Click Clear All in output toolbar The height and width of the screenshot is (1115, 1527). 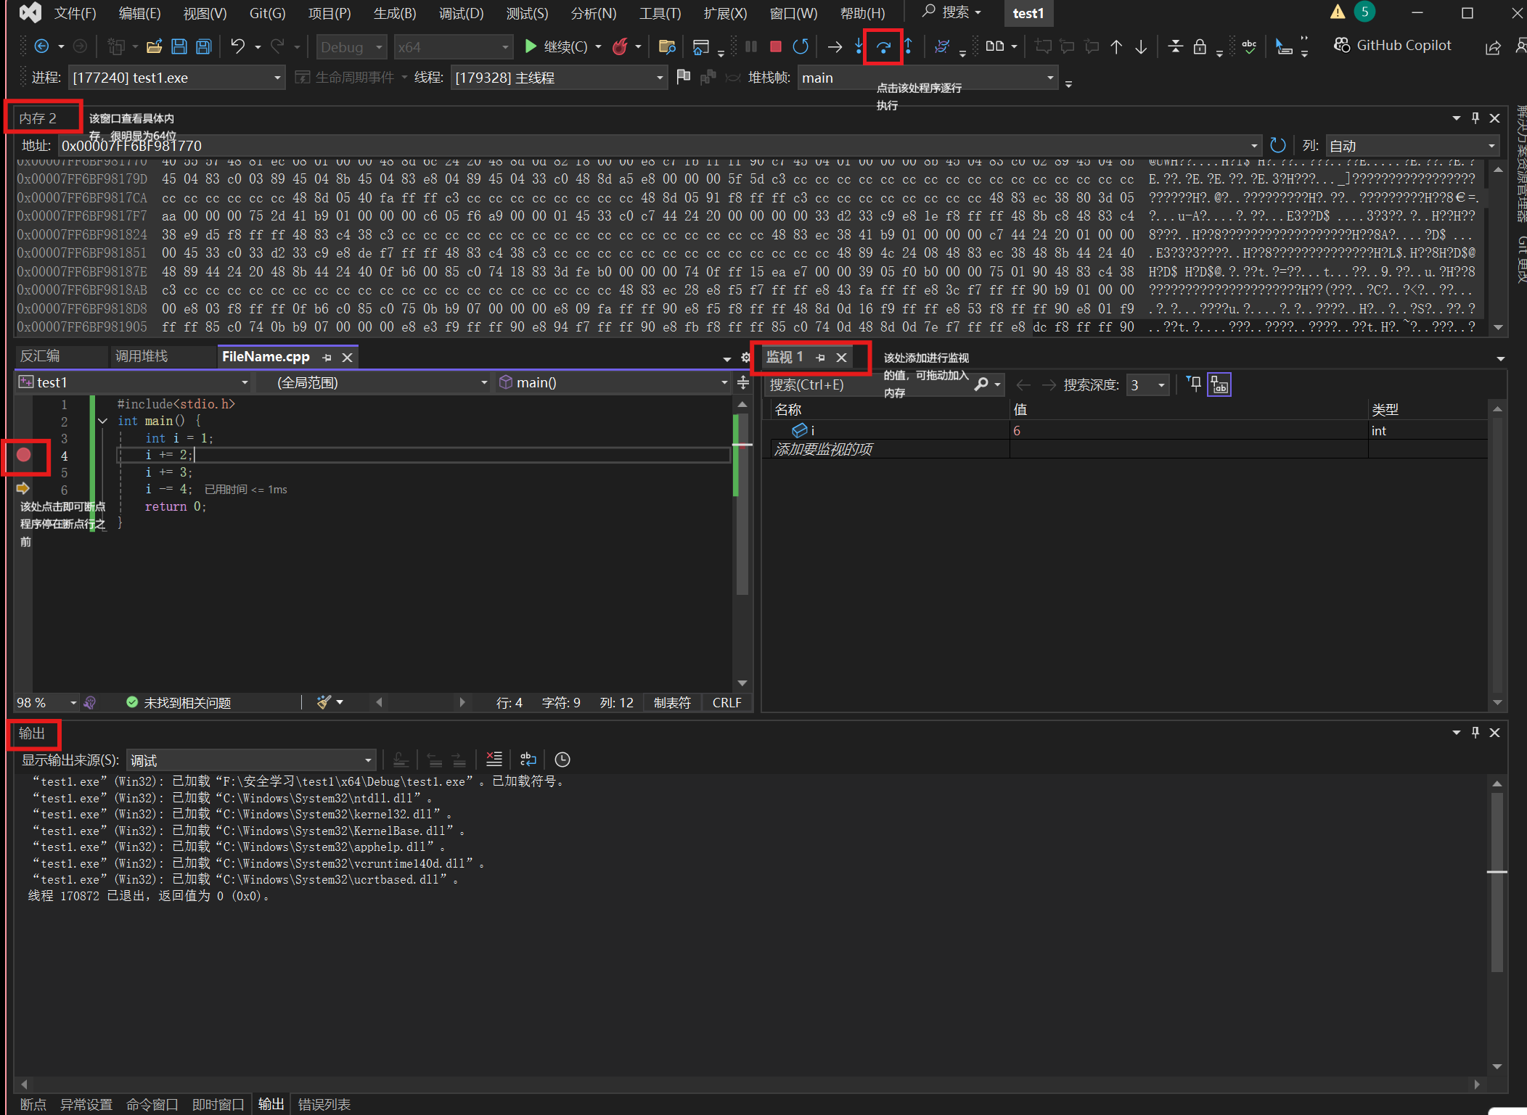point(494,760)
